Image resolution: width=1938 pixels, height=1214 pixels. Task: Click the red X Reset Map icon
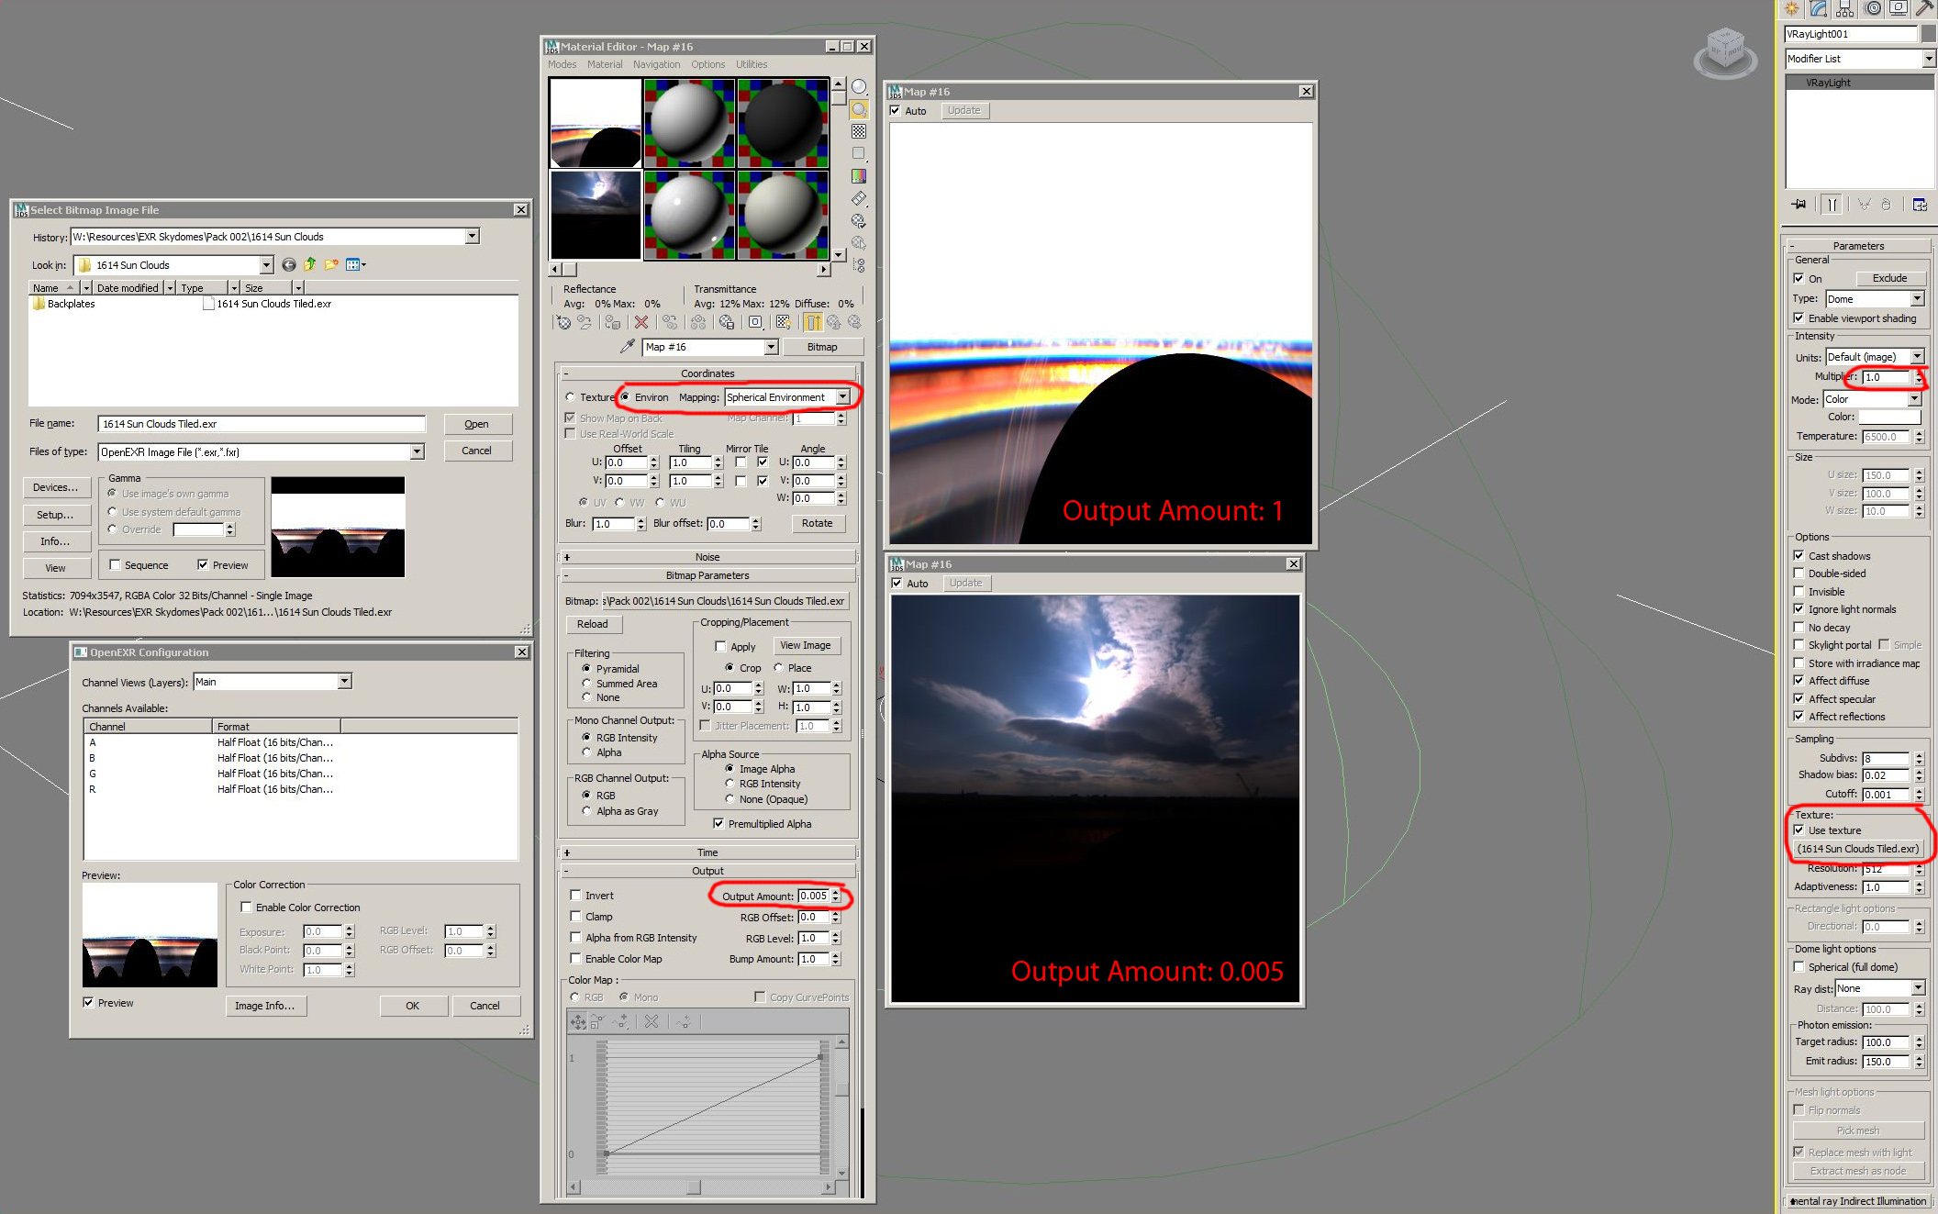641,322
